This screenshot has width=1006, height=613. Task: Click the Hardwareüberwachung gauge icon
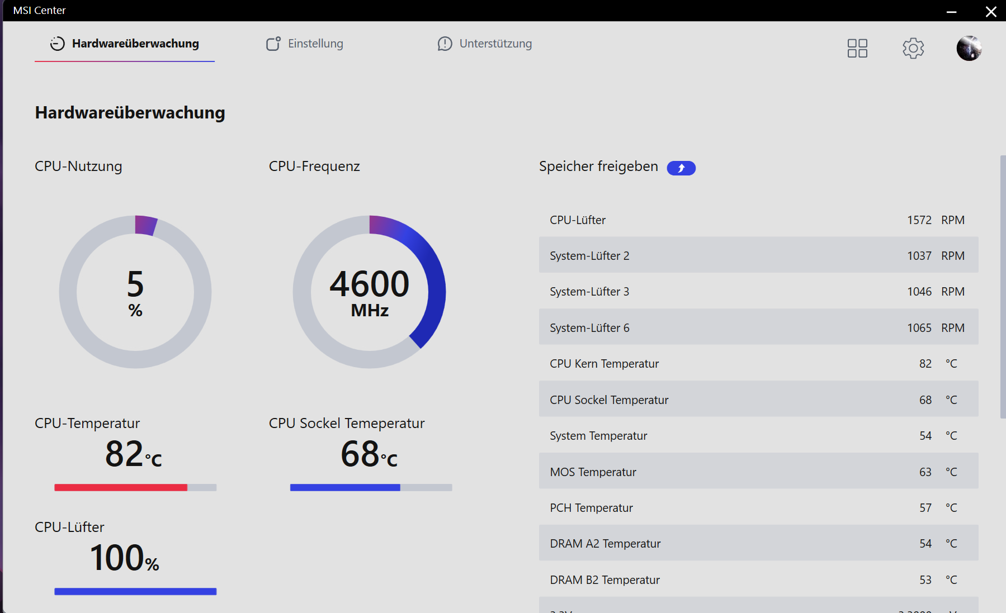pyautogui.click(x=57, y=44)
